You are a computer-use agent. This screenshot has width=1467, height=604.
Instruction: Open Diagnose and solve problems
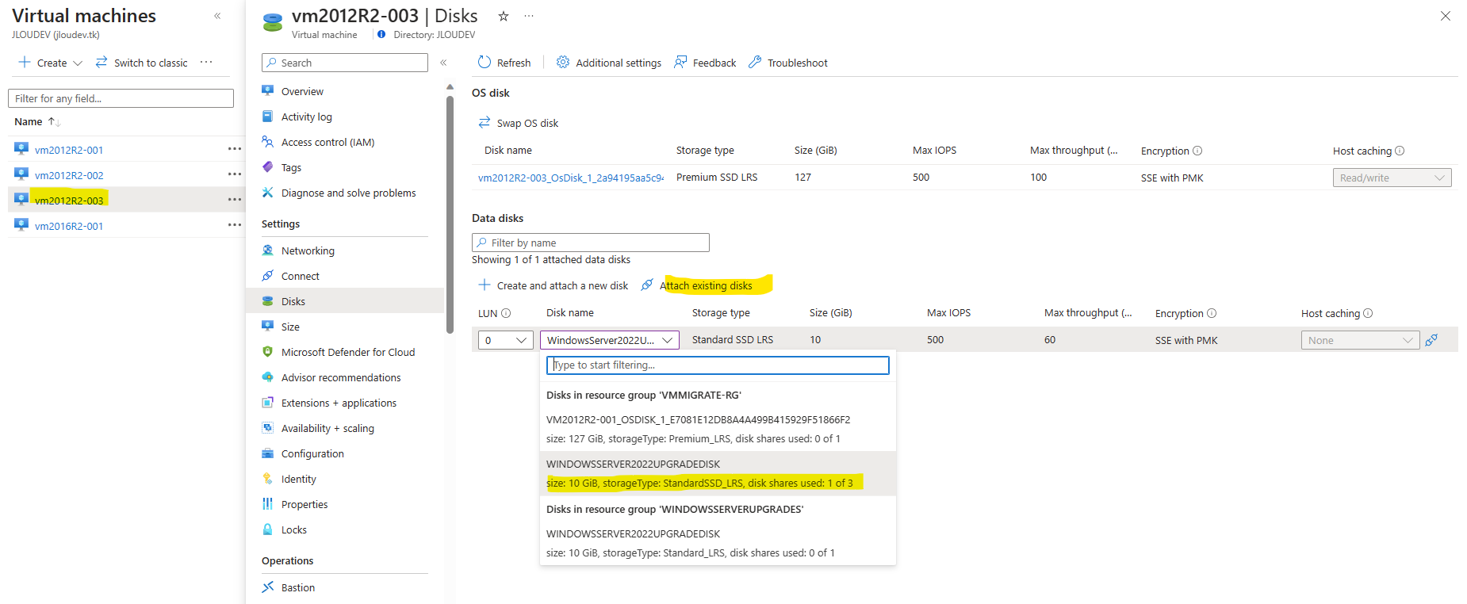pos(348,193)
